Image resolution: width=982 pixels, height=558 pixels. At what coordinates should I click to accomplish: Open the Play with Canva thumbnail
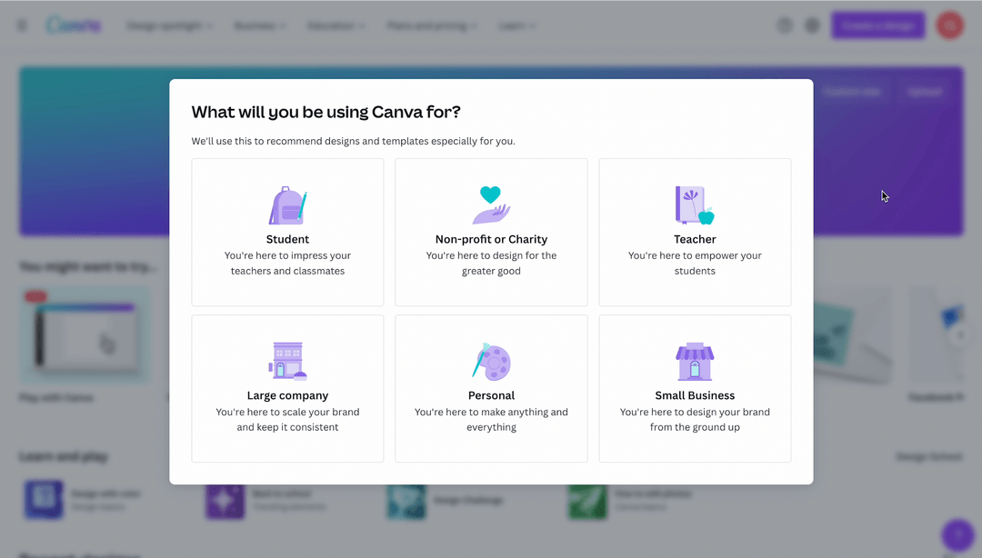[85, 335]
